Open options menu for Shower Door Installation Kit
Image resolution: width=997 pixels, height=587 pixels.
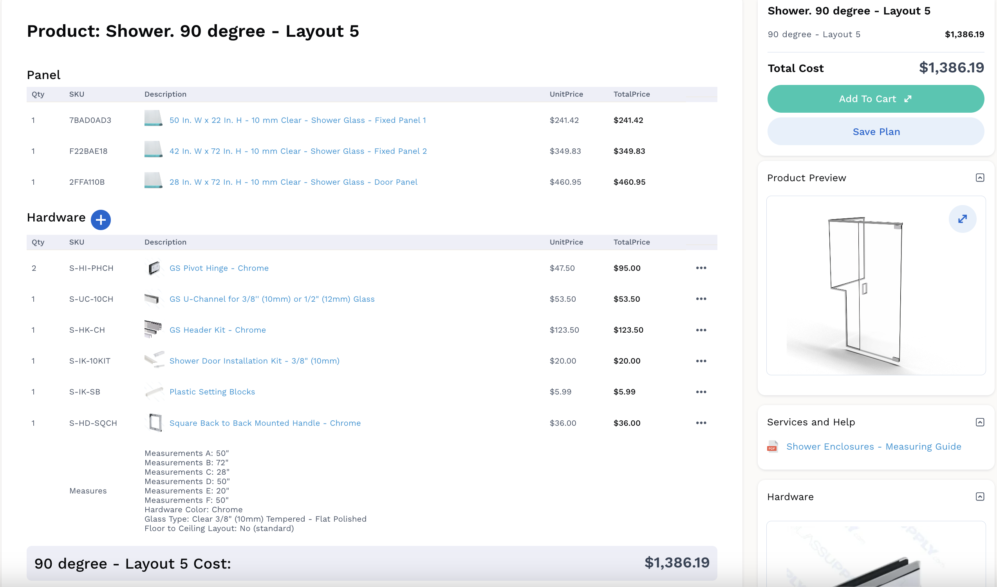tap(701, 361)
